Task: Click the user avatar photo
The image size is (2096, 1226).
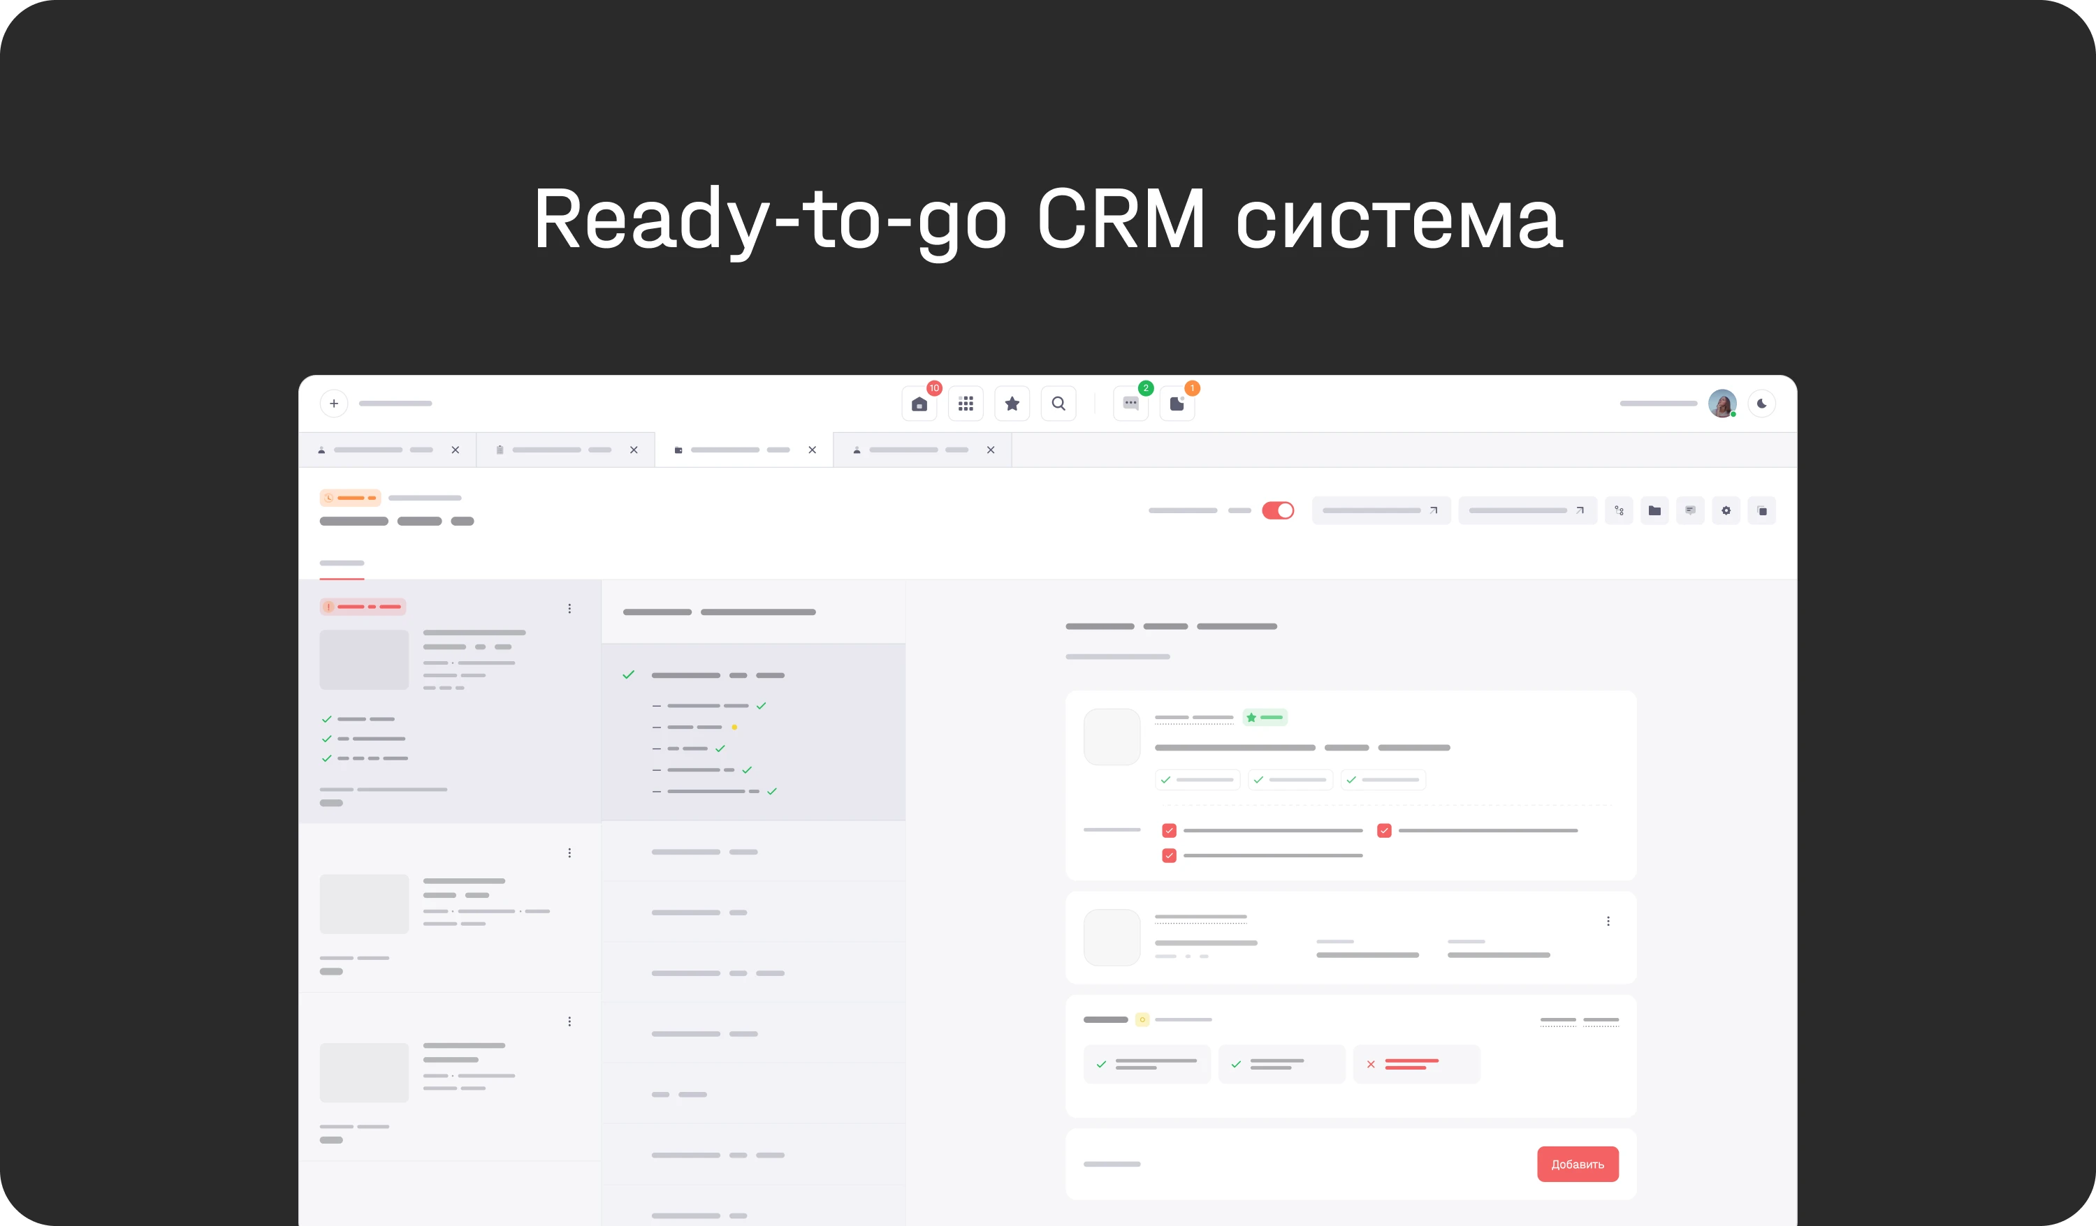Action: click(x=1721, y=404)
